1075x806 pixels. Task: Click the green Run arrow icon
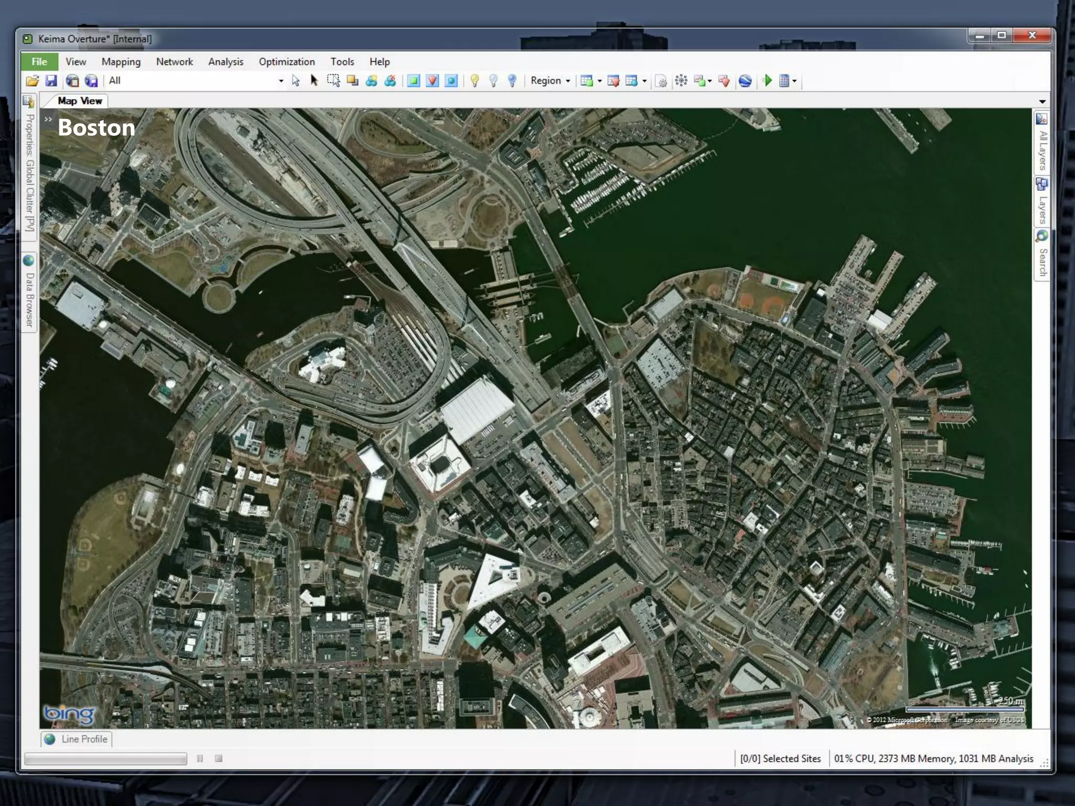point(767,81)
